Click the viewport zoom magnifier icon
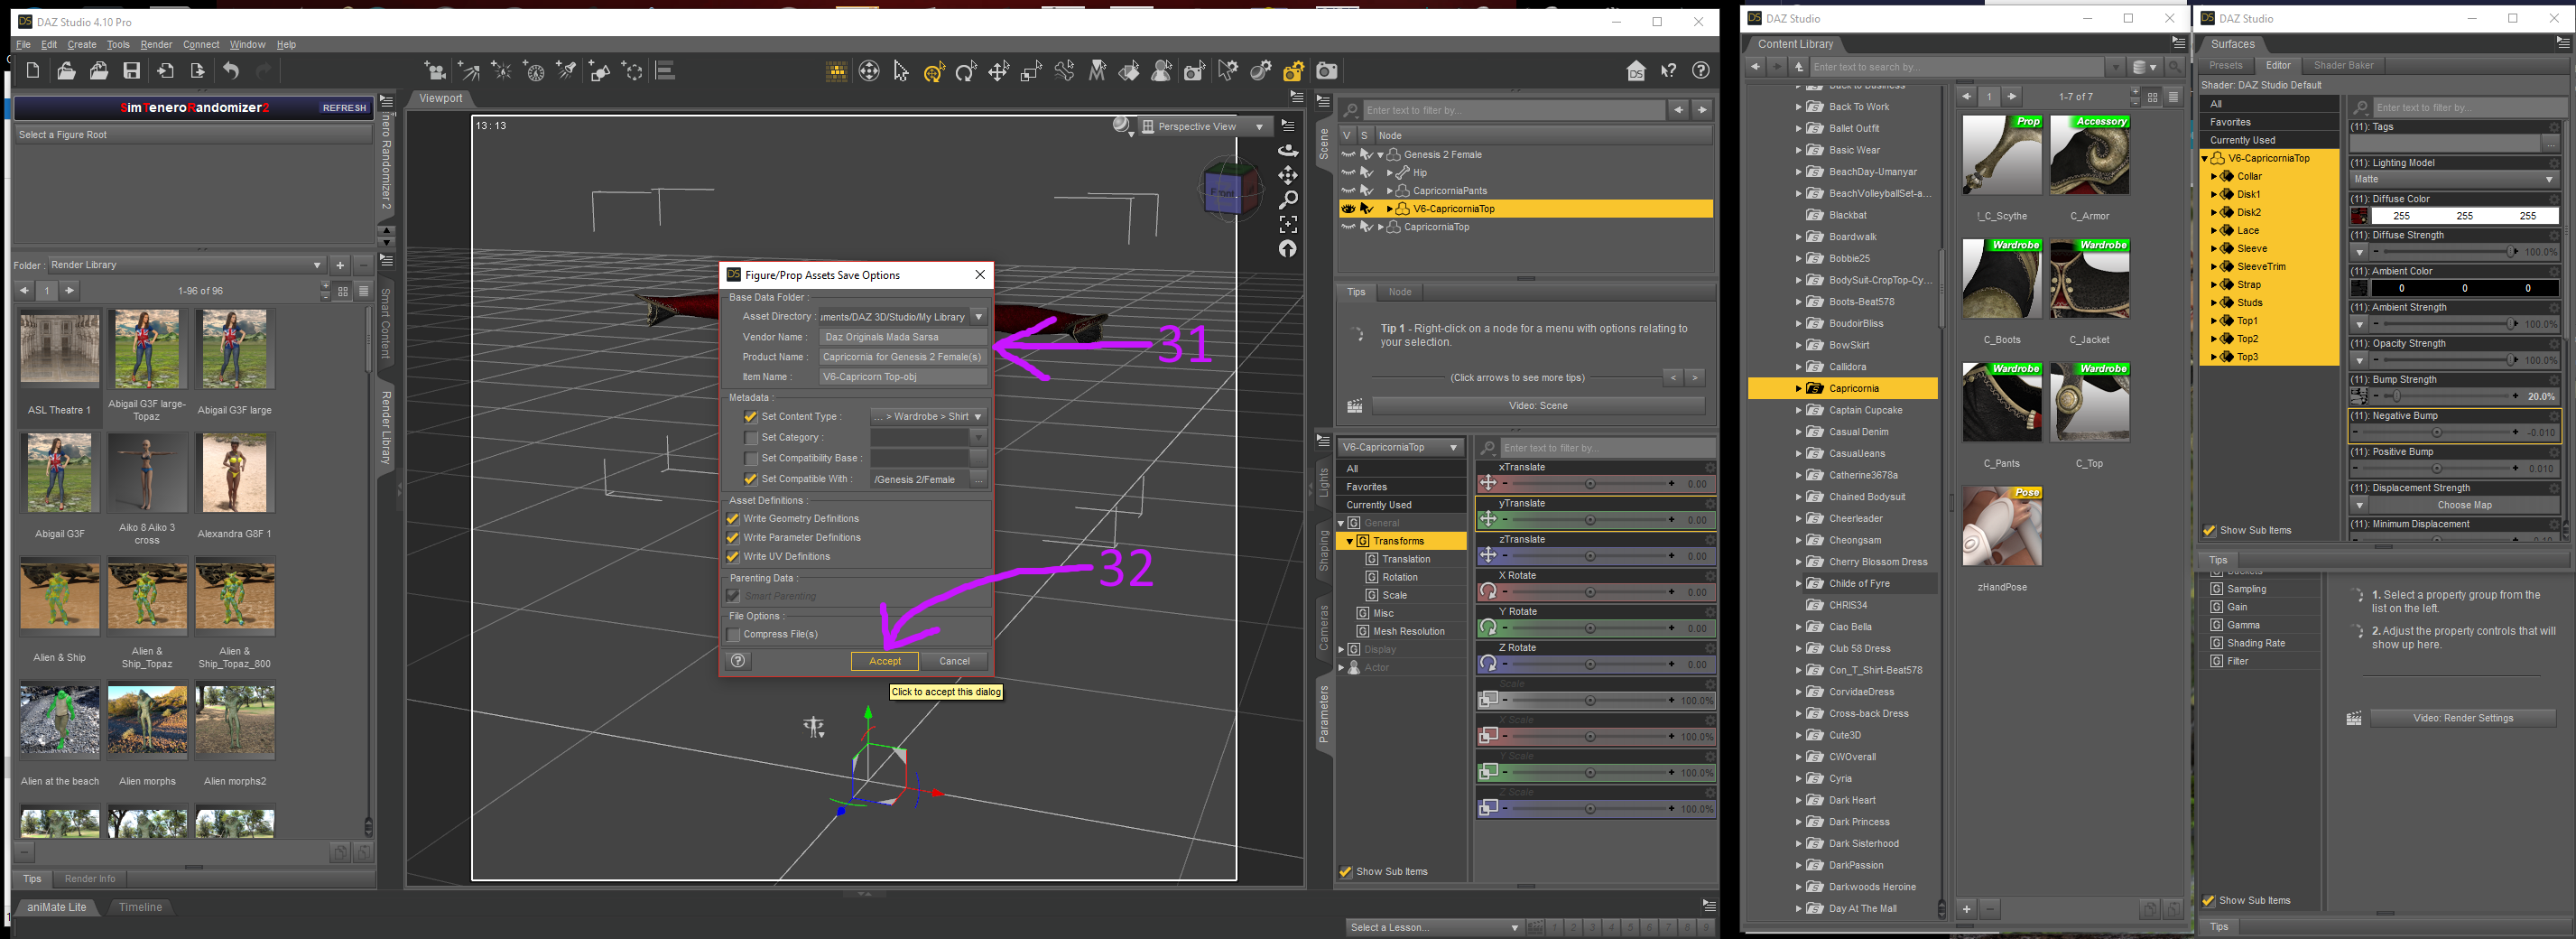The image size is (2576, 939). tap(1288, 200)
